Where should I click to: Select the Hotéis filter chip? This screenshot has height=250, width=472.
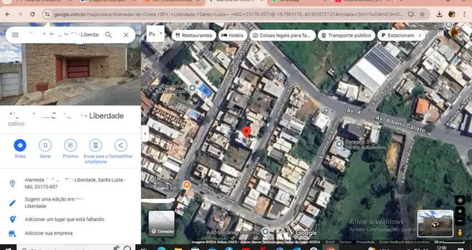[x=233, y=35]
